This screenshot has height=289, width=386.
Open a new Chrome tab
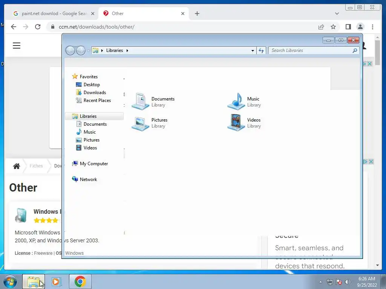(197, 14)
